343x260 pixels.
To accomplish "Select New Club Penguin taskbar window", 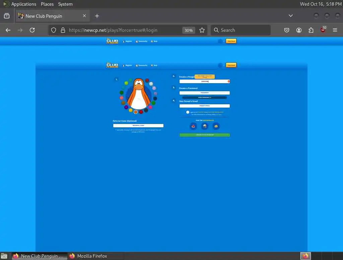I will [40, 256].
